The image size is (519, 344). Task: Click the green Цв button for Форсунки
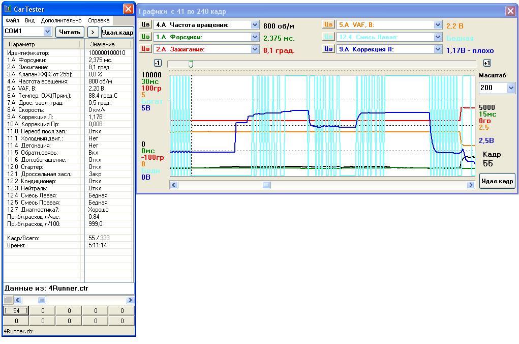[x=145, y=37]
